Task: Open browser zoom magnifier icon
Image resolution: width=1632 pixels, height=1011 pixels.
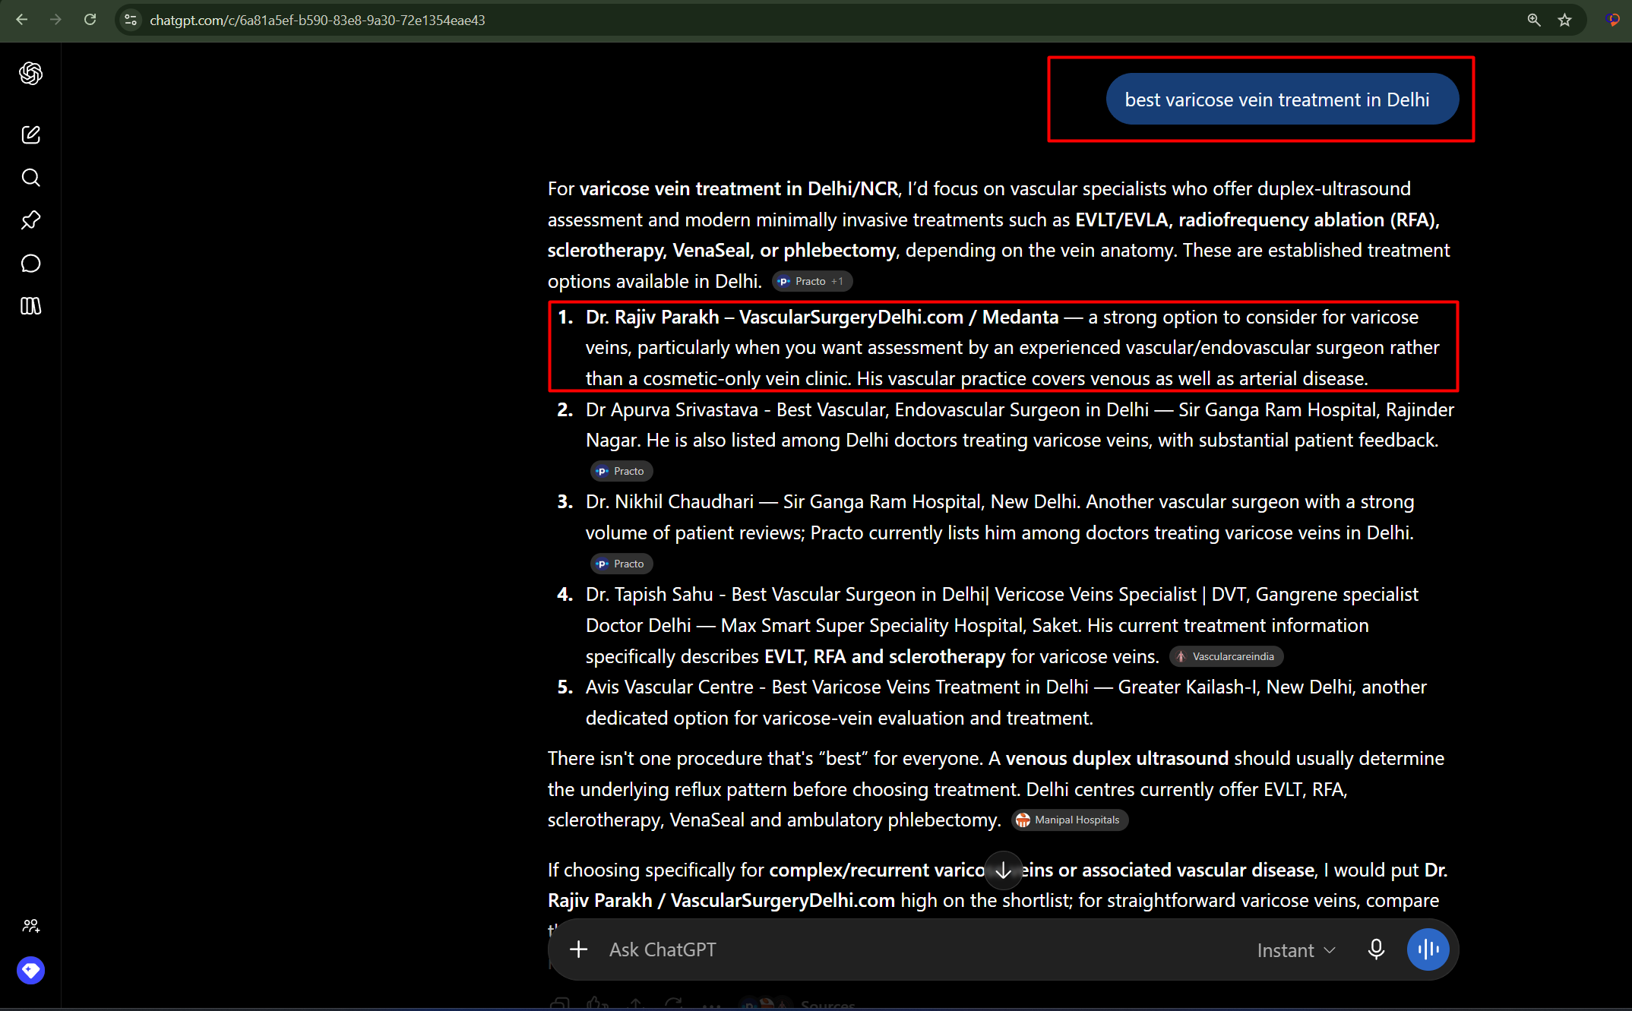Action: click(1534, 20)
